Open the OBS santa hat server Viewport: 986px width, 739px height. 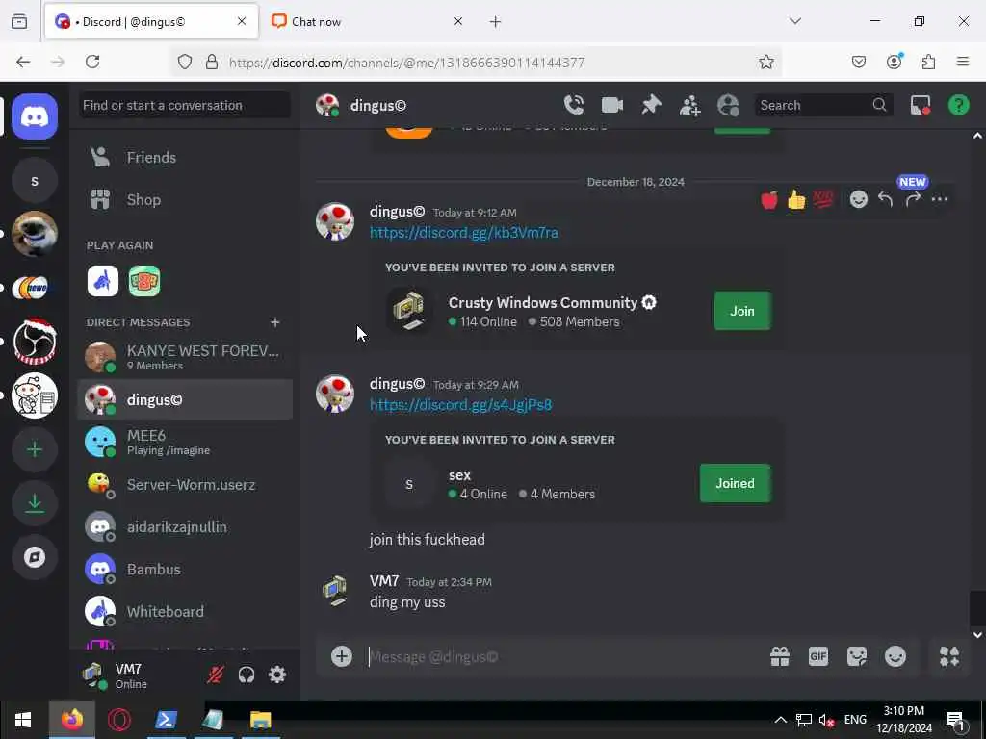click(35, 342)
